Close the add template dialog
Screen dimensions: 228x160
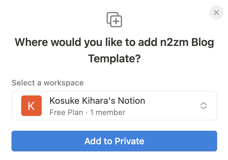point(216,13)
